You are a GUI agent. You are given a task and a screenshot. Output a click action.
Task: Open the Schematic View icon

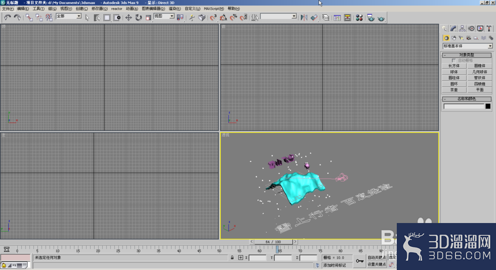coord(347,18)
